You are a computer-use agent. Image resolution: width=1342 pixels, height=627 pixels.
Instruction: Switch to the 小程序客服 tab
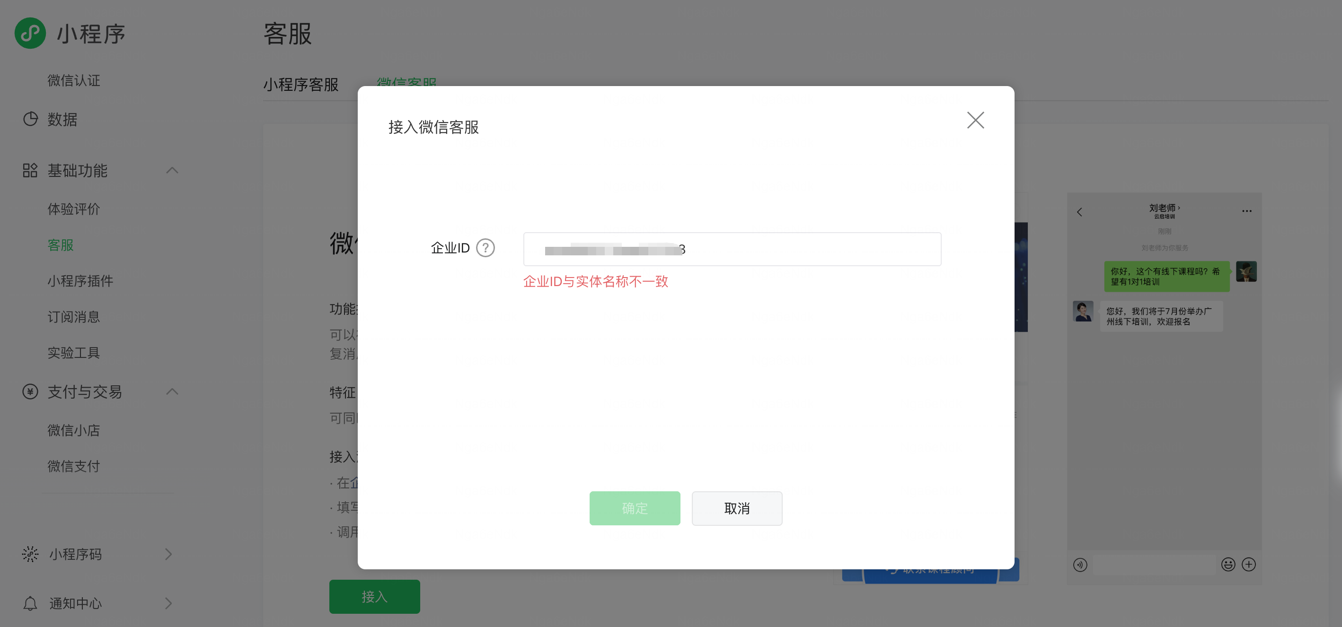[300, 84]
